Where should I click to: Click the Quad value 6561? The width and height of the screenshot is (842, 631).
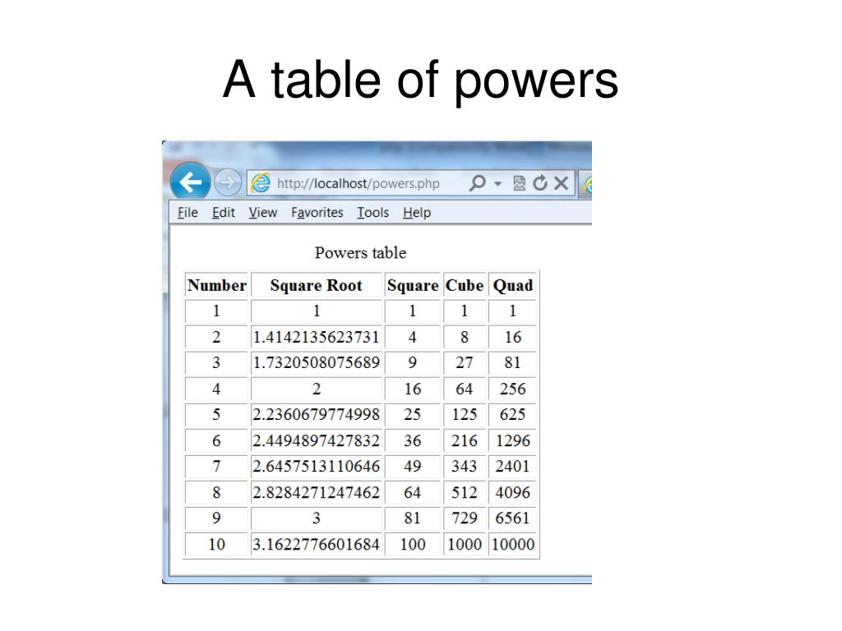click(513, 518)
